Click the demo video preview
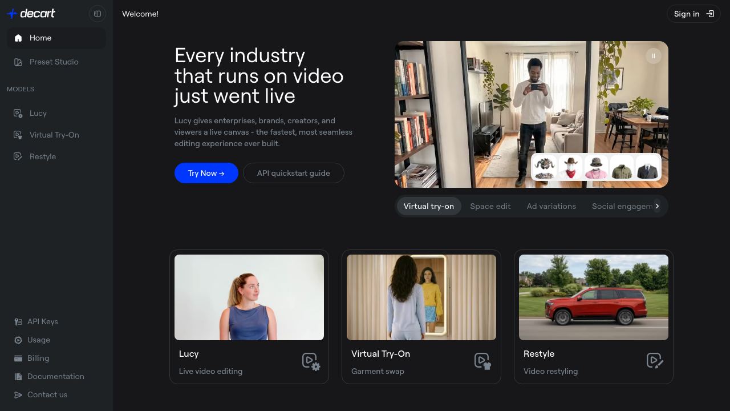Screen dimensions: 730x411 [x=532, y=114]
